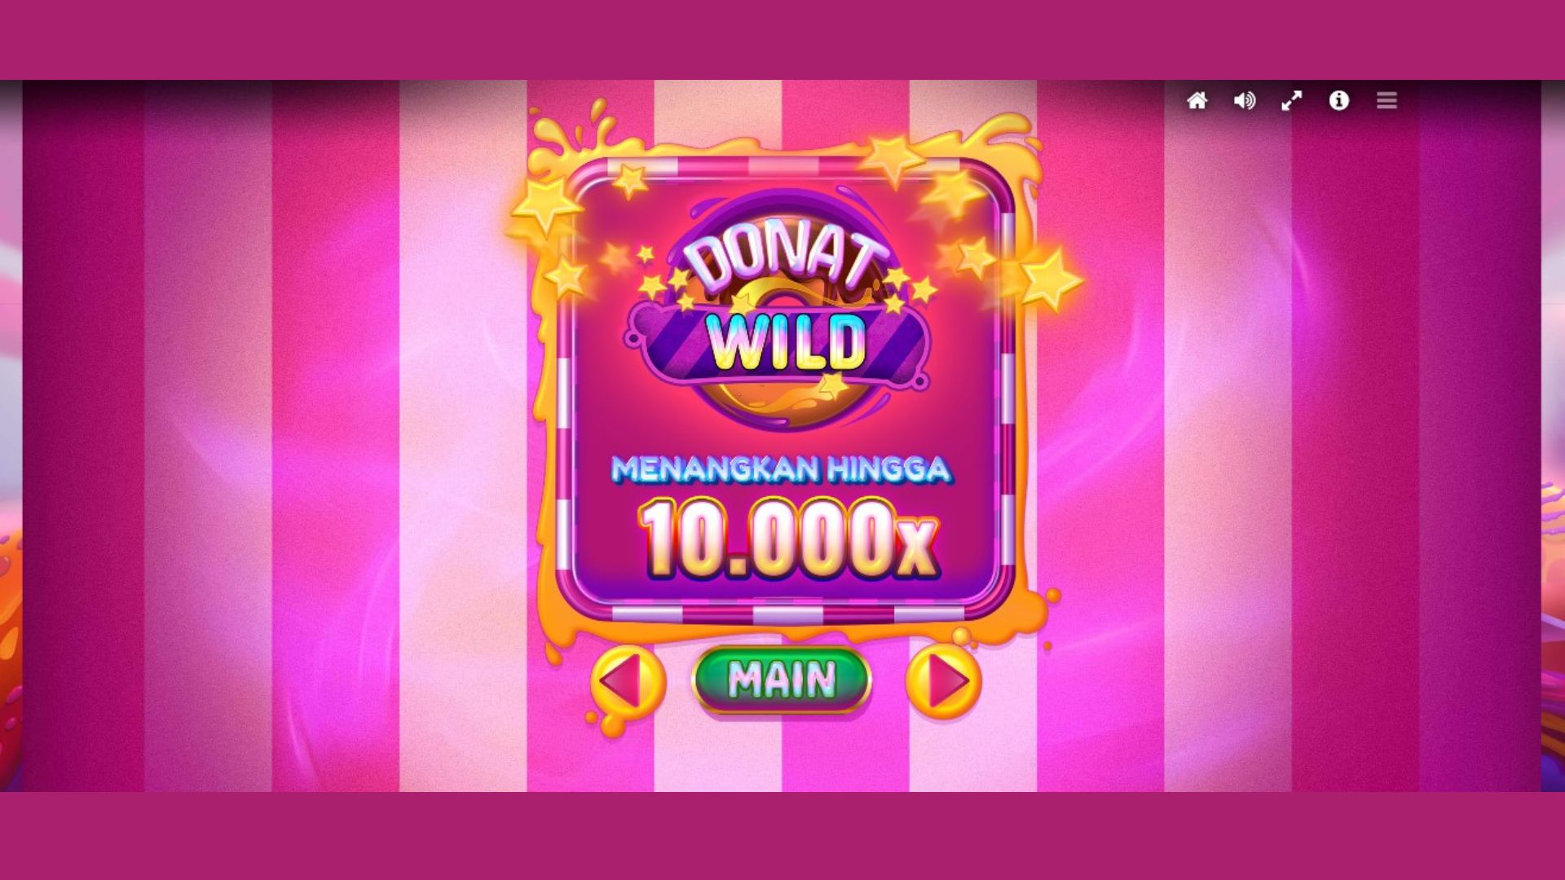
Task: Show the previous intro slide arrow
Action: [628, 681]
